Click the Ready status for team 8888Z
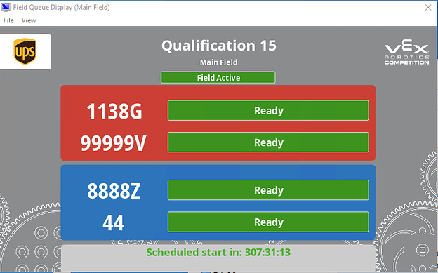The height and width of the screenshot is (273, 438). [268, 190]
